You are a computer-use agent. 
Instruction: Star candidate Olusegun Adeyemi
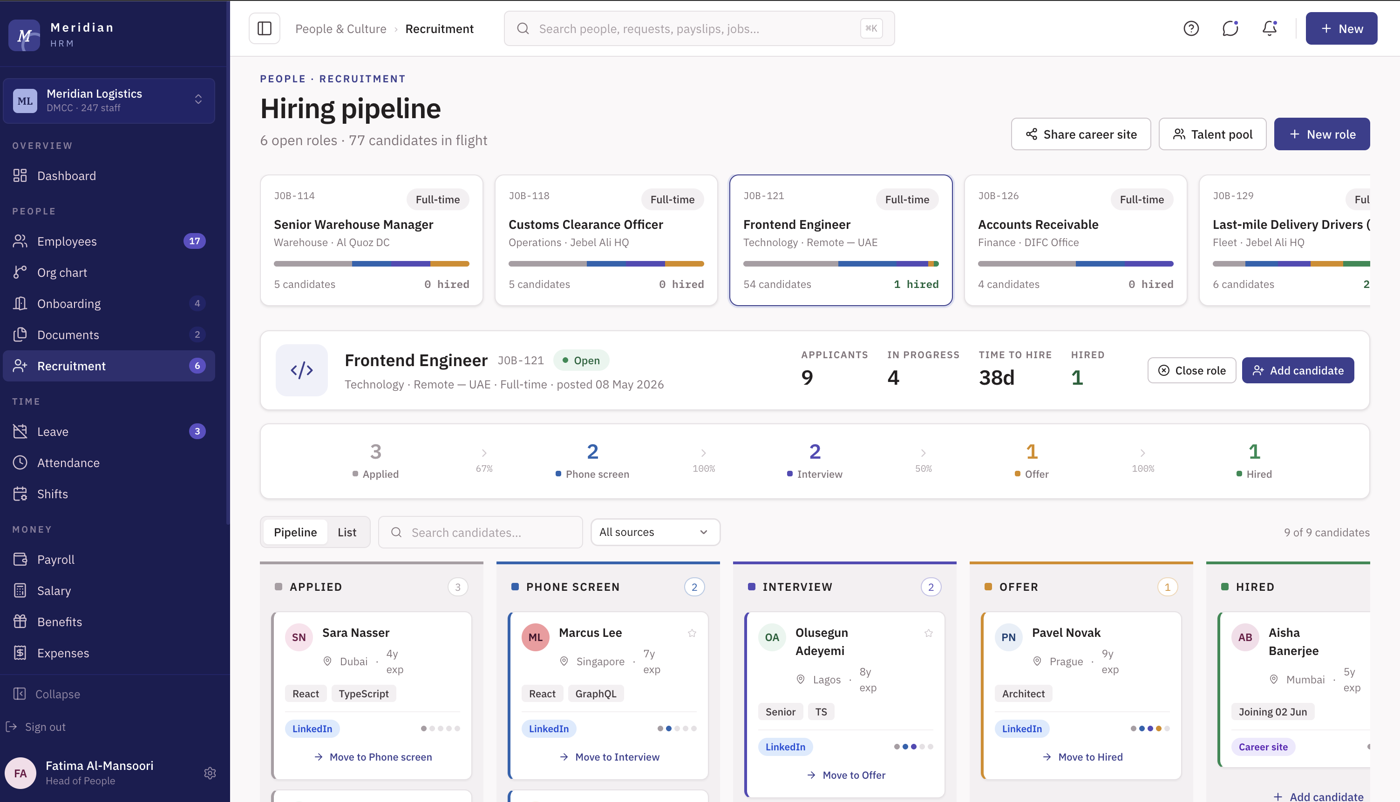point(928,633)
